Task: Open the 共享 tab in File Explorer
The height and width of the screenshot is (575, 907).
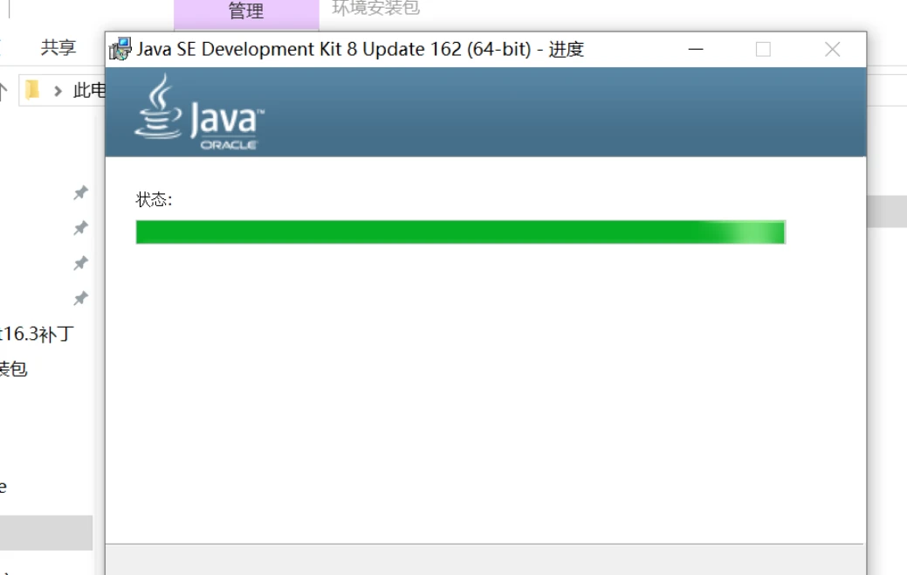Action: click(x=58, y=47)
